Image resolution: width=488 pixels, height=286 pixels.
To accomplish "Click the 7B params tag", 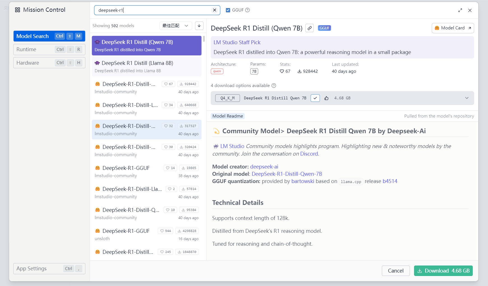I will pos(254,71).
